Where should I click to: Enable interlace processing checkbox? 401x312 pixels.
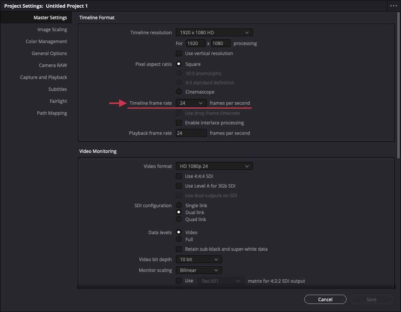click(x=179, y=123)
